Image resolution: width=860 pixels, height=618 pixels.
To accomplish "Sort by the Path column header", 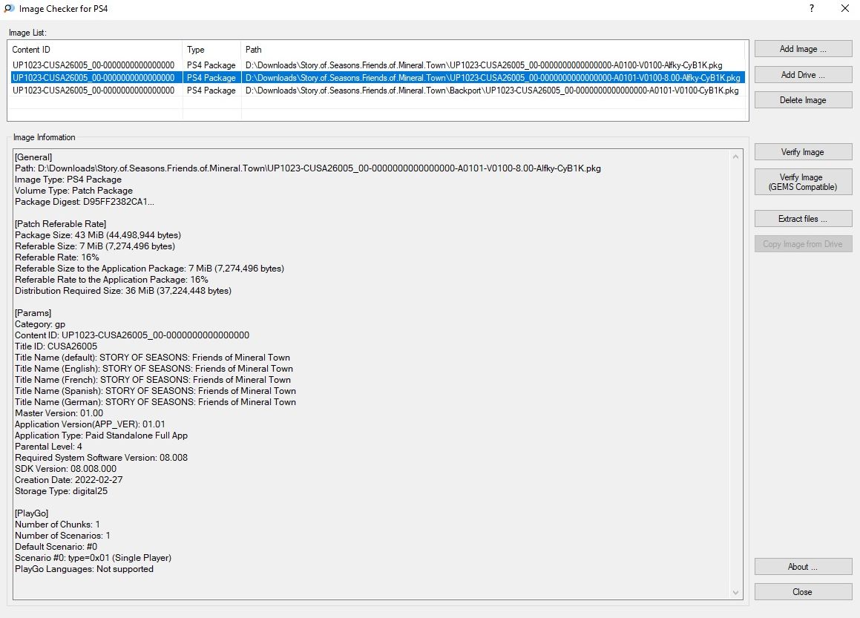I will pyautogui.click(x=493, y=50).
